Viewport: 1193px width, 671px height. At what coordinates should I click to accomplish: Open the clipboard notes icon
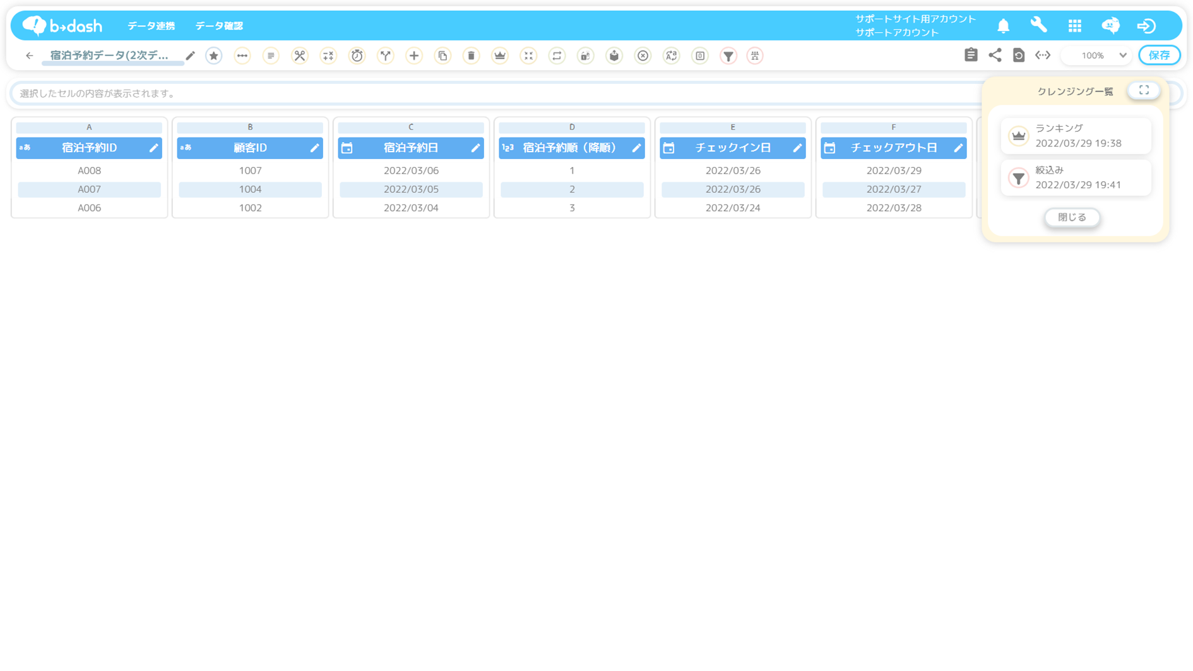point(971,55)
